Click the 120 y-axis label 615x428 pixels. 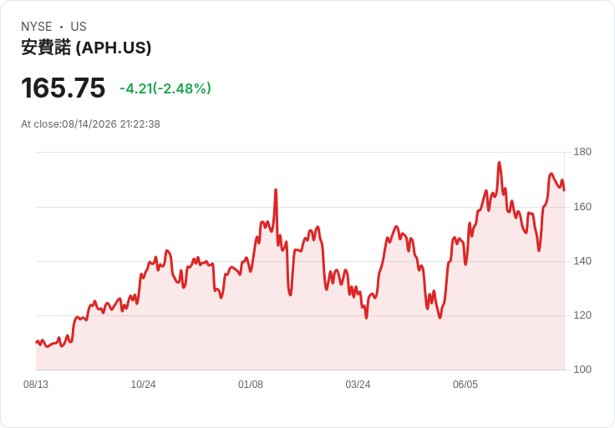coord(582,315)
